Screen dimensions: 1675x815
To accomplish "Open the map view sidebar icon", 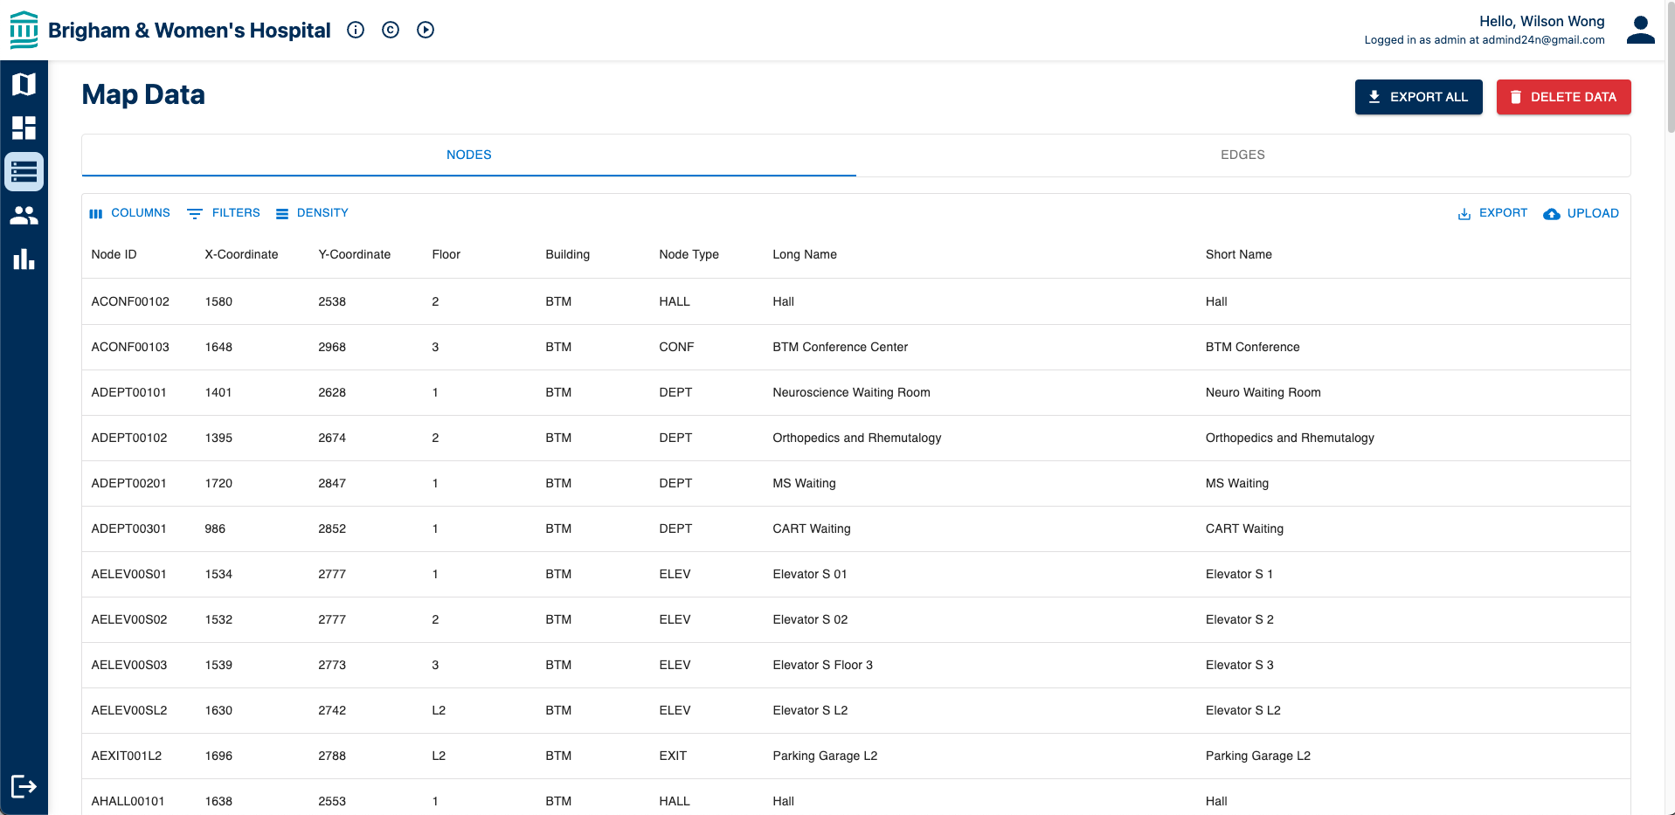I will pos(24,84).
